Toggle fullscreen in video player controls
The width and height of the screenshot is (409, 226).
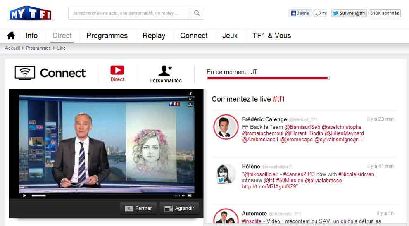pyautogui.click(x=190, y=195)
